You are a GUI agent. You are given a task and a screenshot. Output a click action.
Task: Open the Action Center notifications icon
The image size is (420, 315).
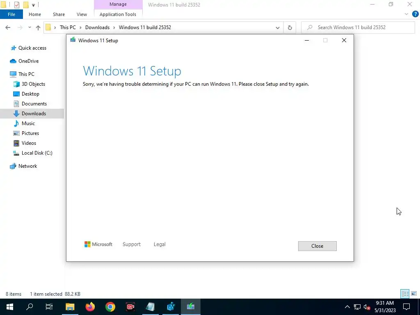click(406, 307)
